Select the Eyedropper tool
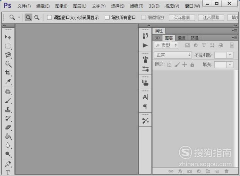This screenshot has height=176, width=240. click(x=8, y=82)
